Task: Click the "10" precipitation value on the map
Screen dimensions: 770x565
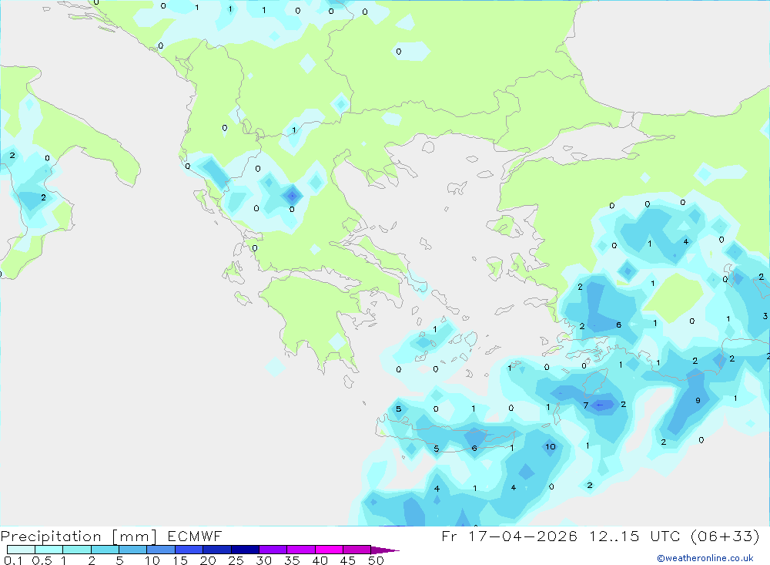Action: click(550, 446)
